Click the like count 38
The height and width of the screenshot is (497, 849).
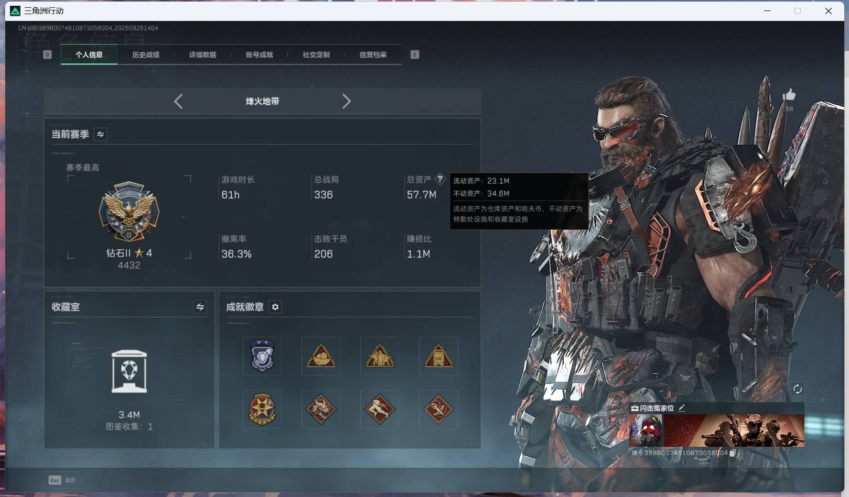point(789,109)
